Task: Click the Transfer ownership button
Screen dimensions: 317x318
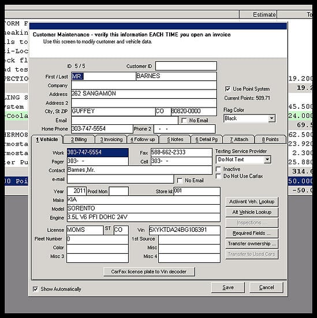Action: point(252,243)
